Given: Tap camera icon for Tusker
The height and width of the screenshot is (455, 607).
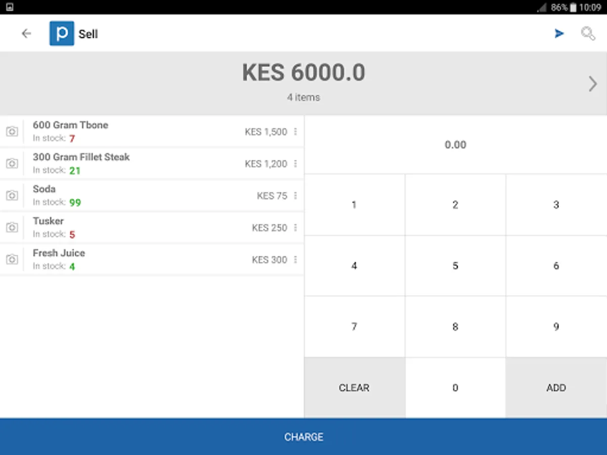Looking at the screenshot, I should point(12,227).
